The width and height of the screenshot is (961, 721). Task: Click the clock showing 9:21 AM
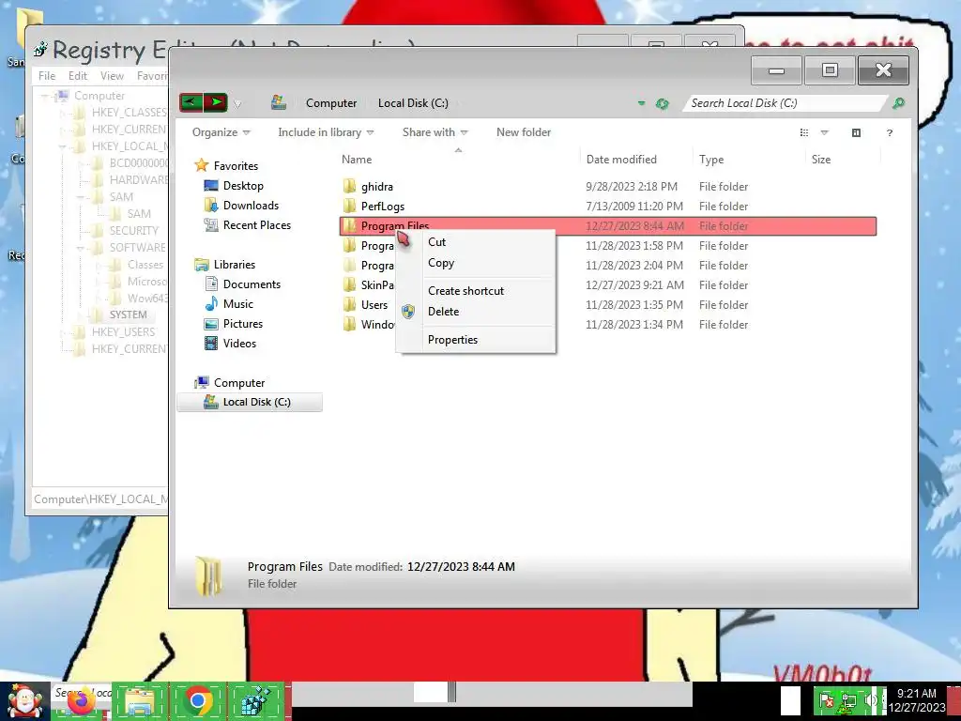point(916,700)
